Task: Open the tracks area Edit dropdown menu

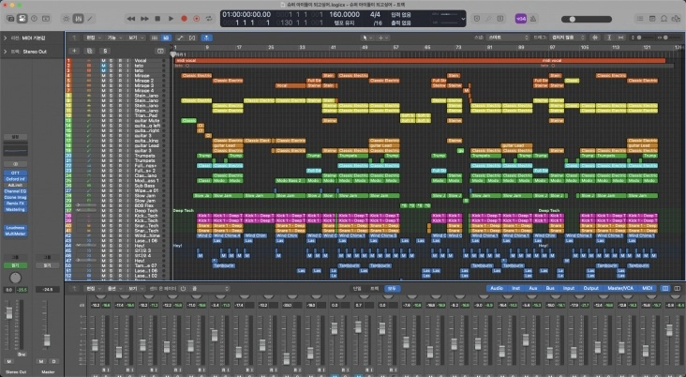Action: coord(91,38)
